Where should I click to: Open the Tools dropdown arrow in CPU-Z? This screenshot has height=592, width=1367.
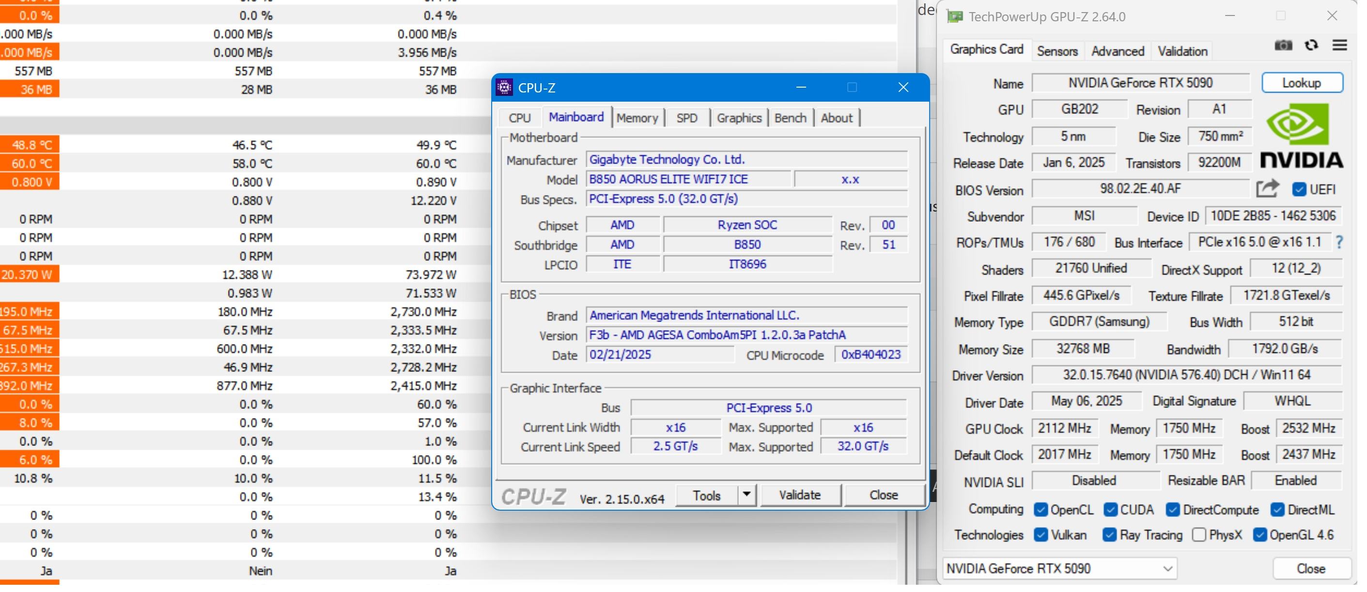click(746, 495)
